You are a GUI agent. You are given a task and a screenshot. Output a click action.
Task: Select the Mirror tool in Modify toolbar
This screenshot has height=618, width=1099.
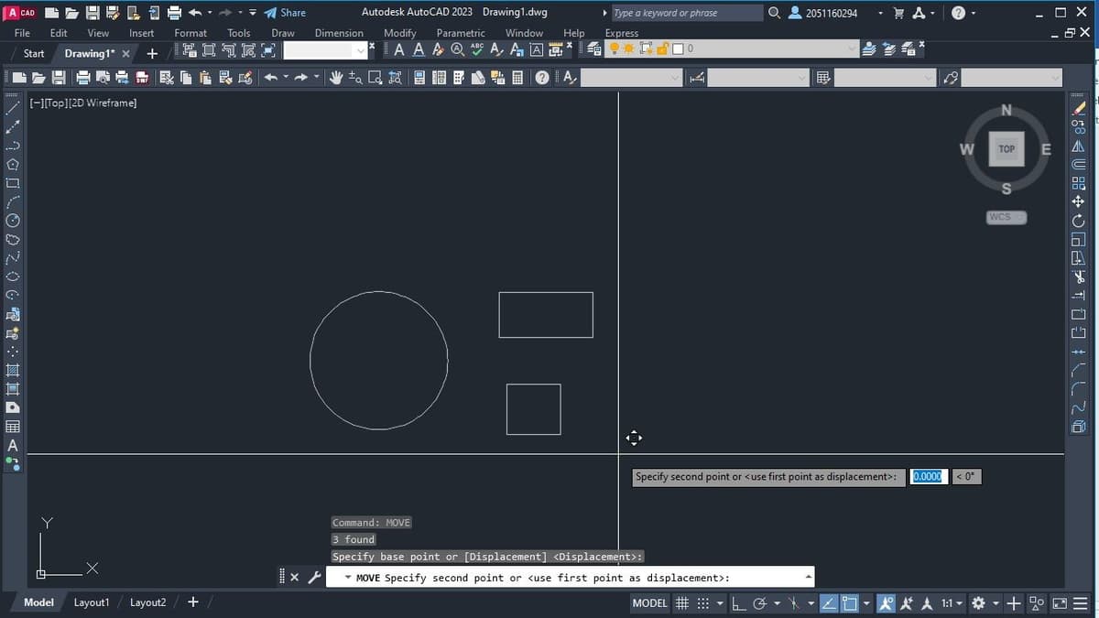1078,146
